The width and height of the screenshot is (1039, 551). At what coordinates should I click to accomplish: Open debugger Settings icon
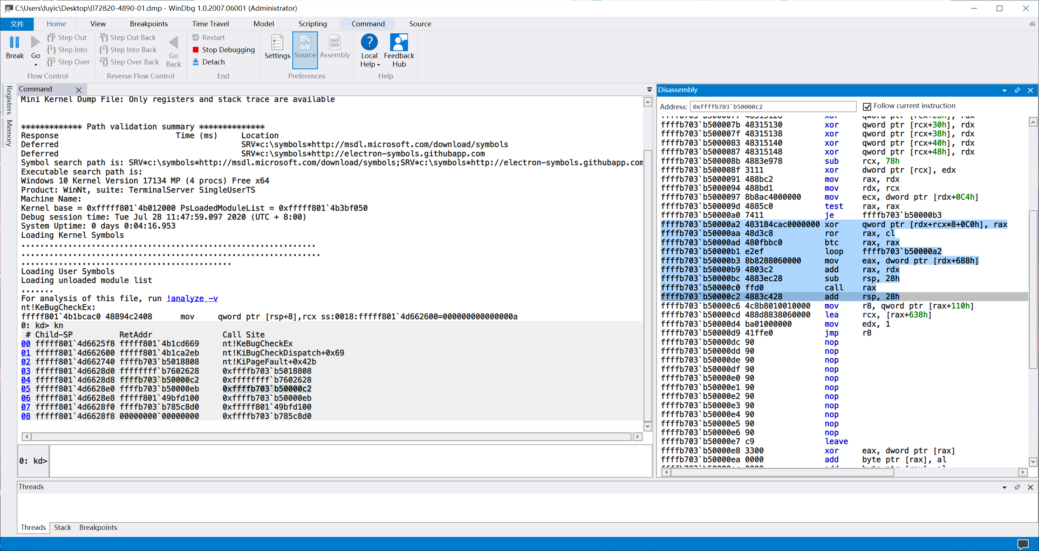point(277,42)
